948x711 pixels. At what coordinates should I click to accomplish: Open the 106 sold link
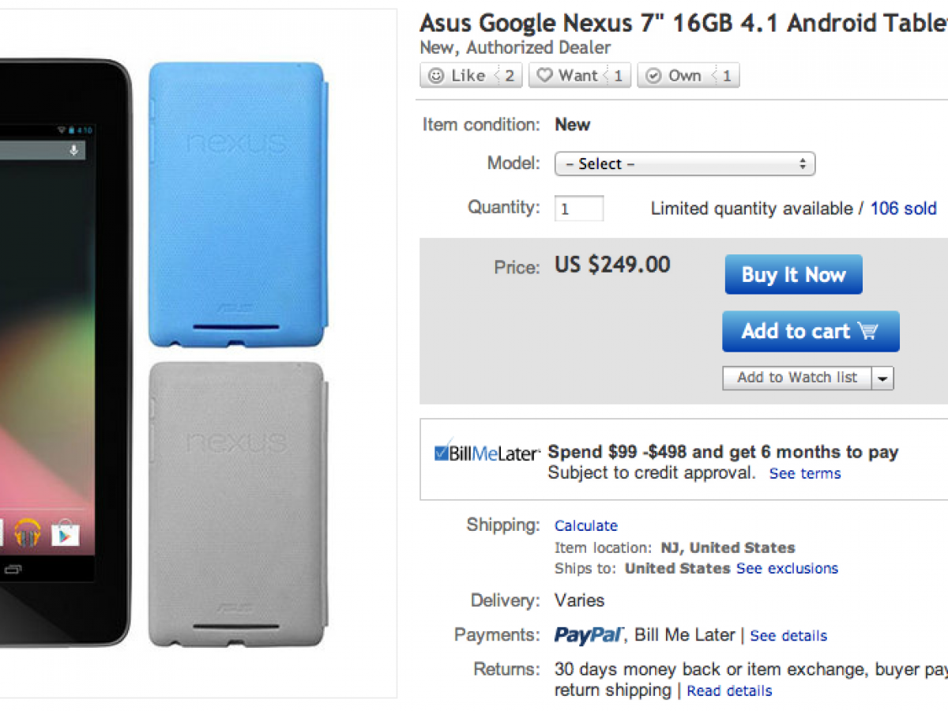[x=903, y=209]
